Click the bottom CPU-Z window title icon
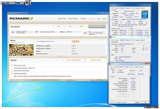 (109, 64)
